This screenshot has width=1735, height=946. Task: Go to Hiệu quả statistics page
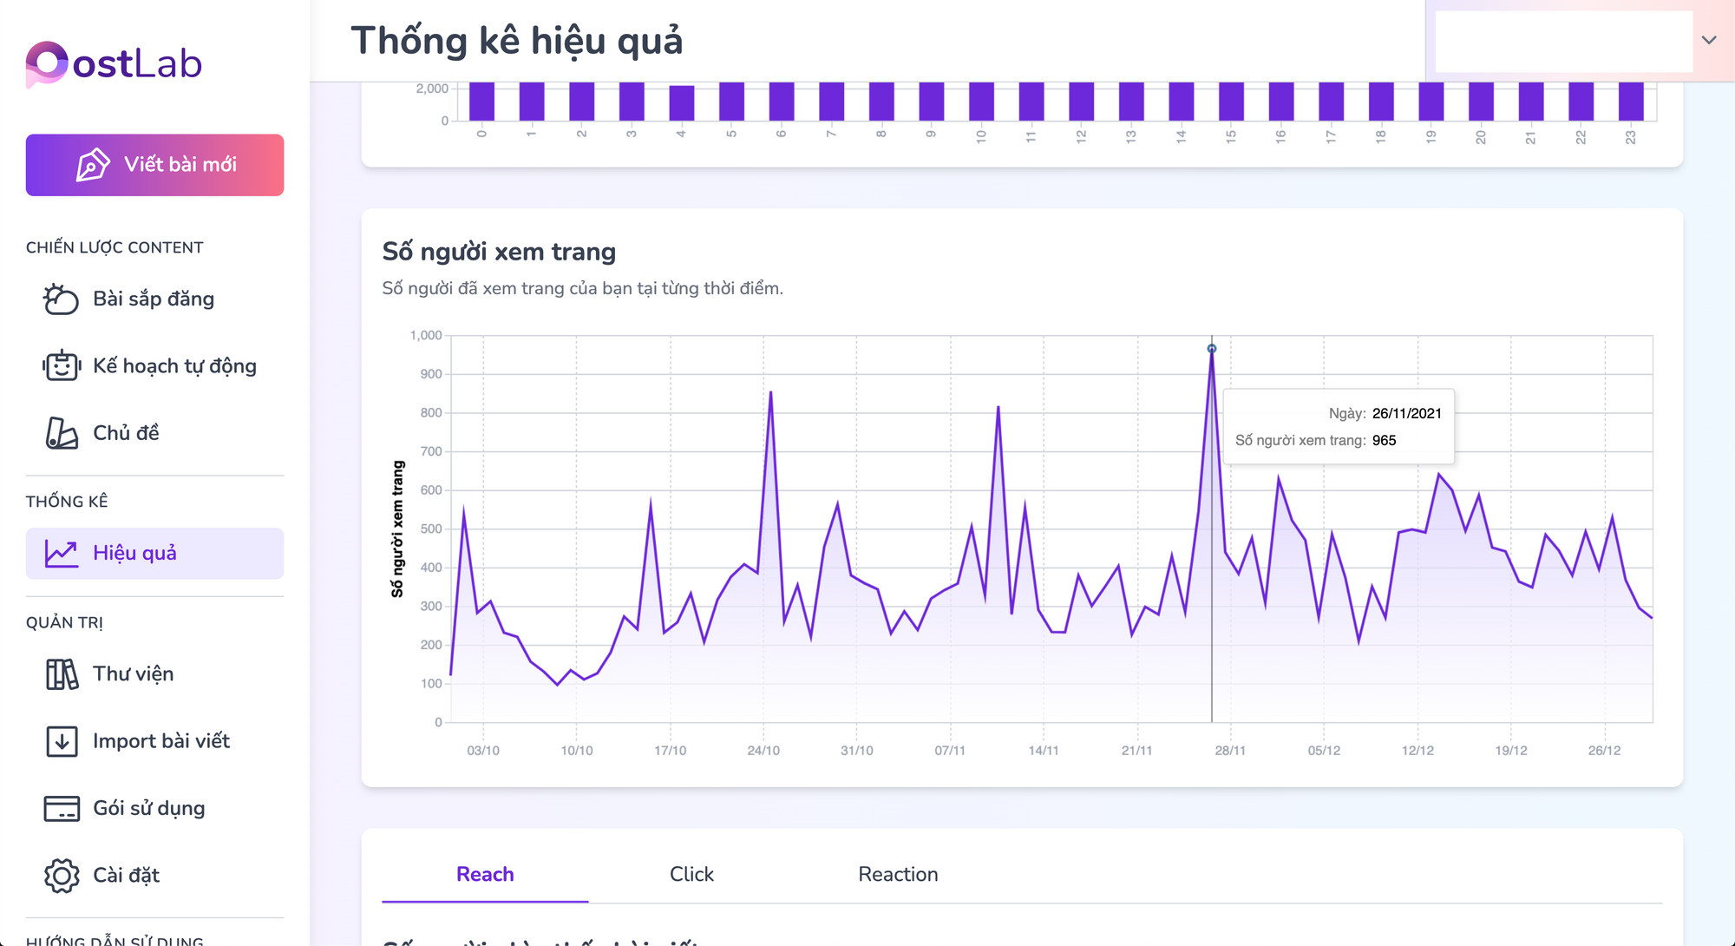coord(154,554)
